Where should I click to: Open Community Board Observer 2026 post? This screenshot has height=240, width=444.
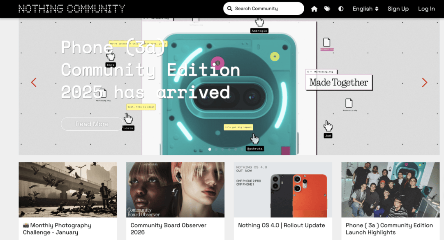[x=168, y=228]
